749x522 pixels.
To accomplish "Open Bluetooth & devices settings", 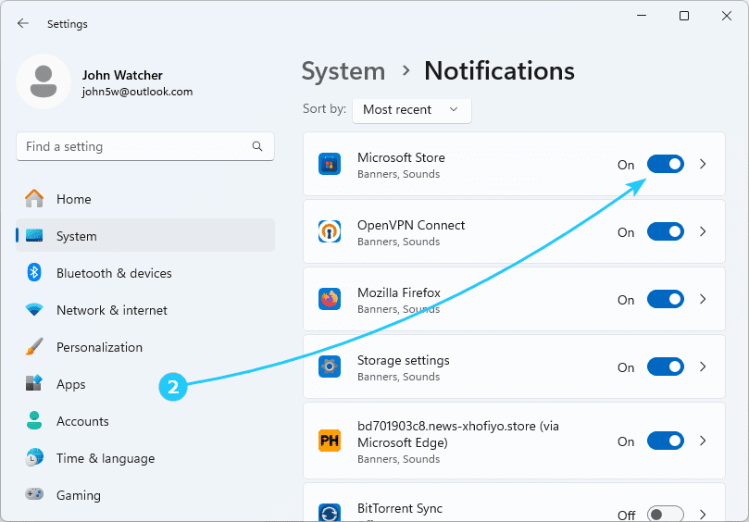I will (x=114, y=273).
